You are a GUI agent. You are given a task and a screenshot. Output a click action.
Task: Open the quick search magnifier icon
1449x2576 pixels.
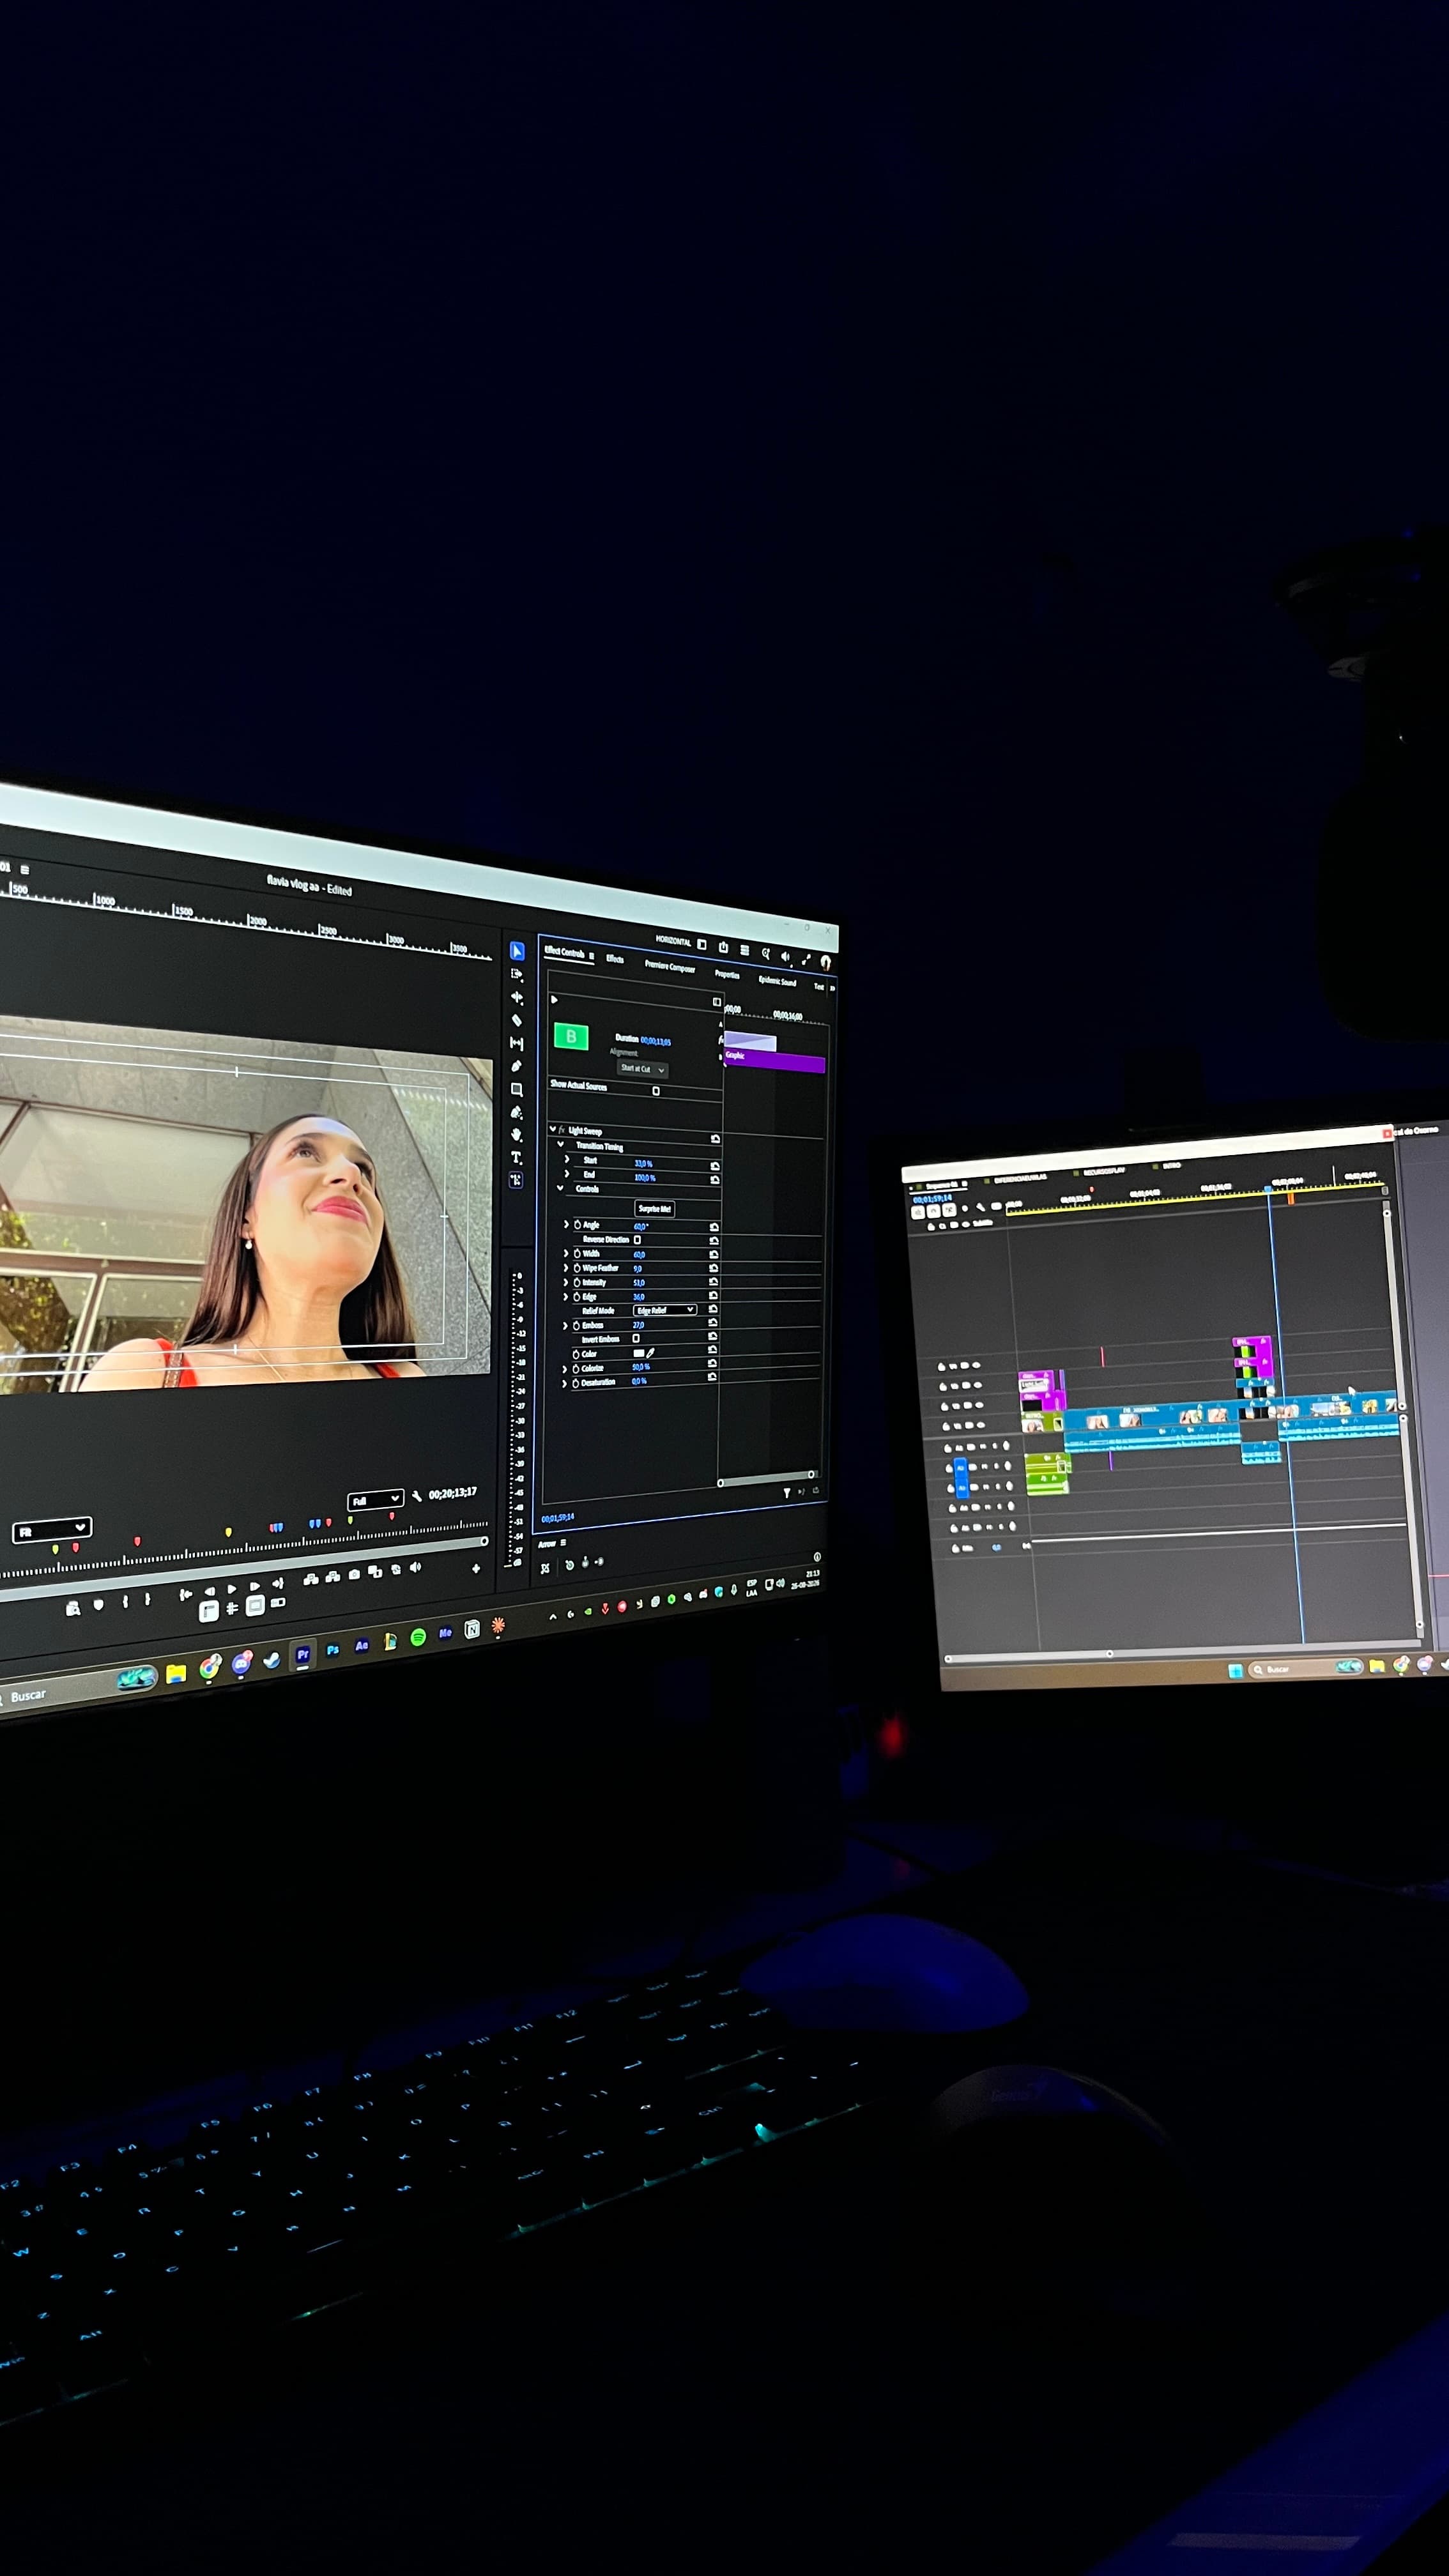[x=766, y=954]
